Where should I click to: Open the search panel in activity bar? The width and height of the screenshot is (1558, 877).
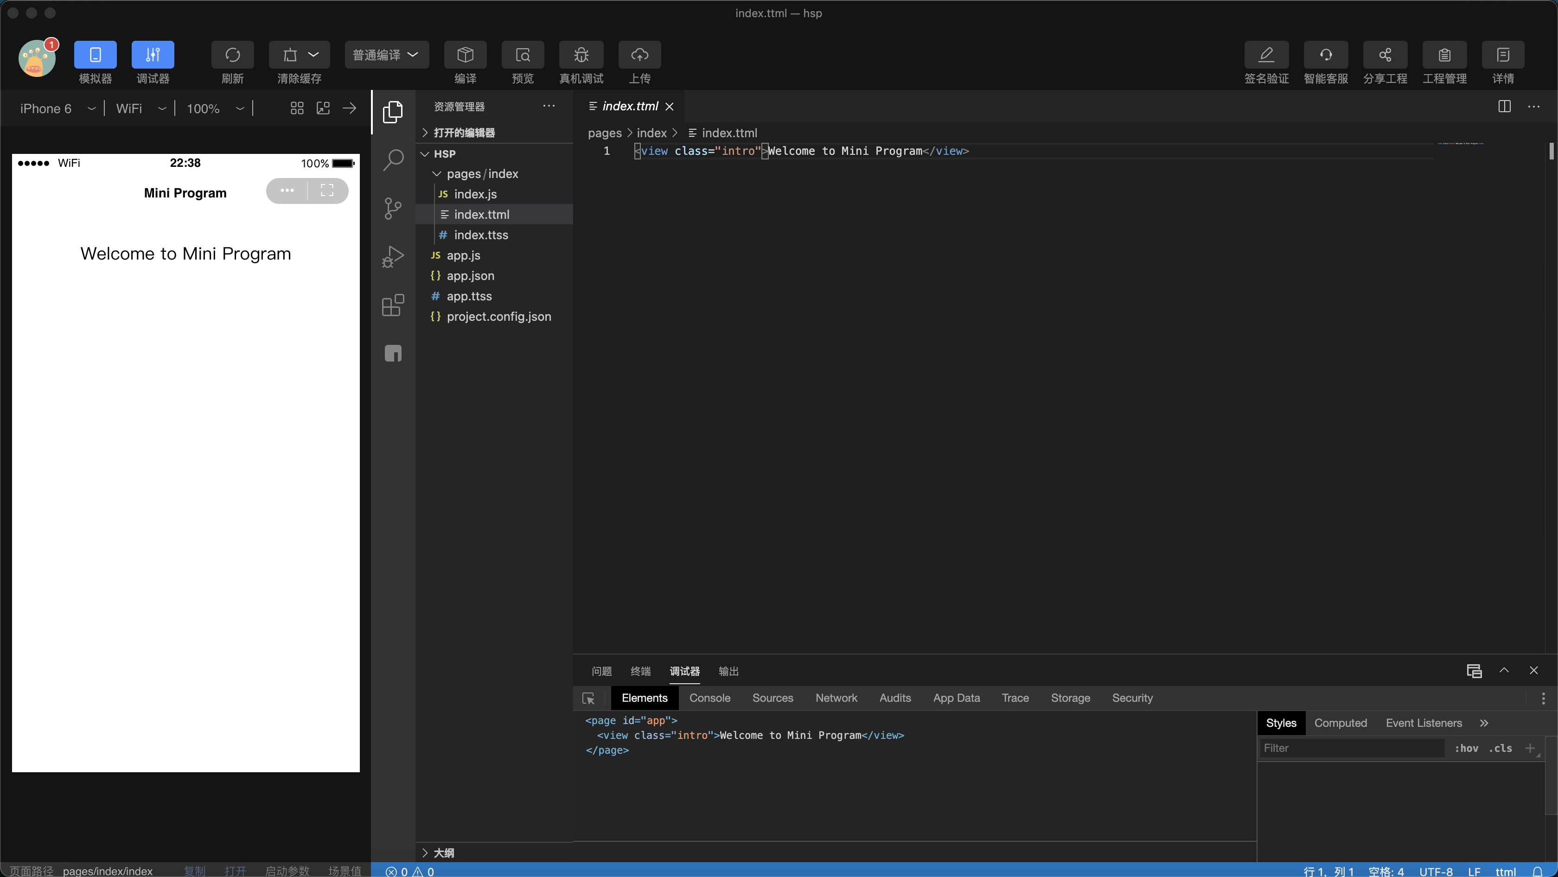(x=393, y=160)
